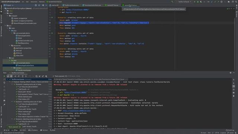The height and width of the screenshot is (134, 238).
Task: Switch to karateGET.feature editor tab
Action: (112, 5)
